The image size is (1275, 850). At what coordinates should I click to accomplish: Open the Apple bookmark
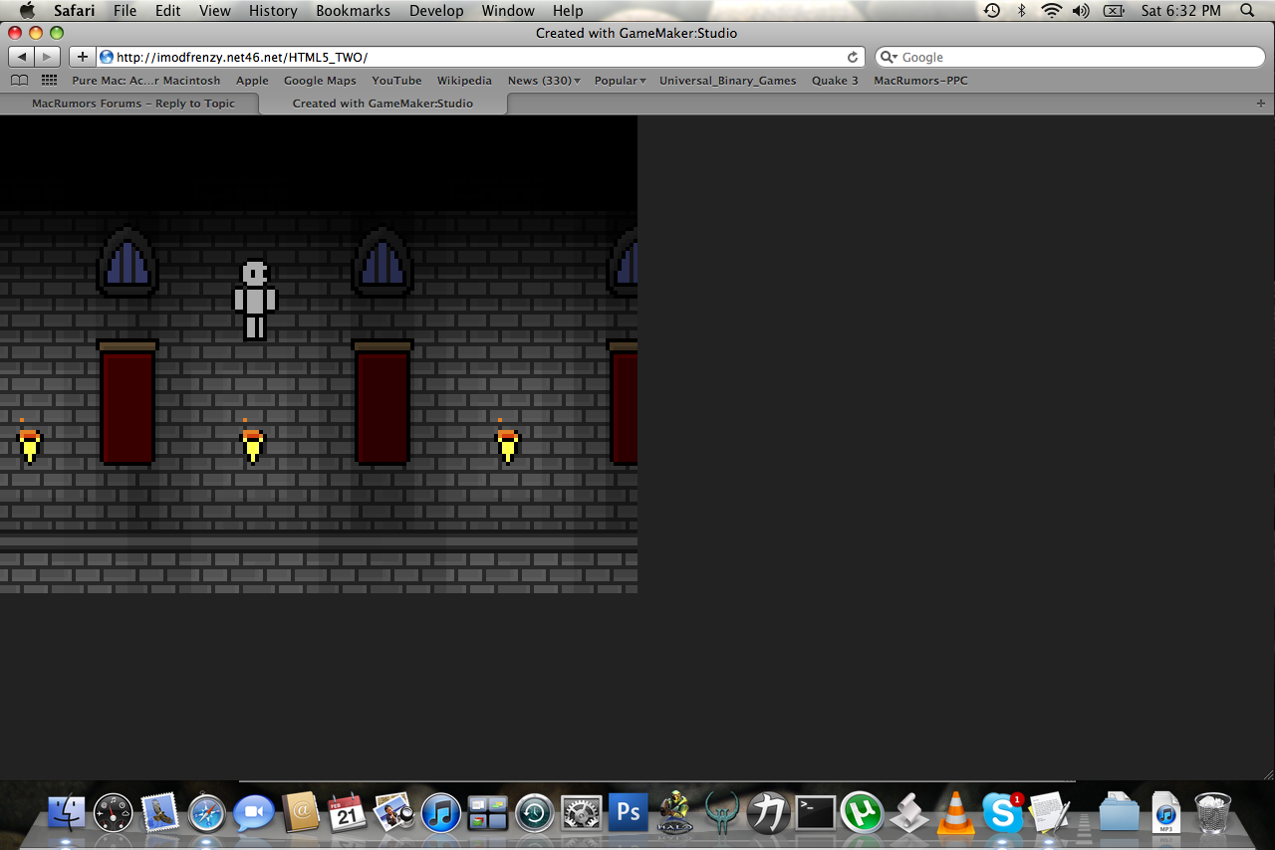(252, 81)
